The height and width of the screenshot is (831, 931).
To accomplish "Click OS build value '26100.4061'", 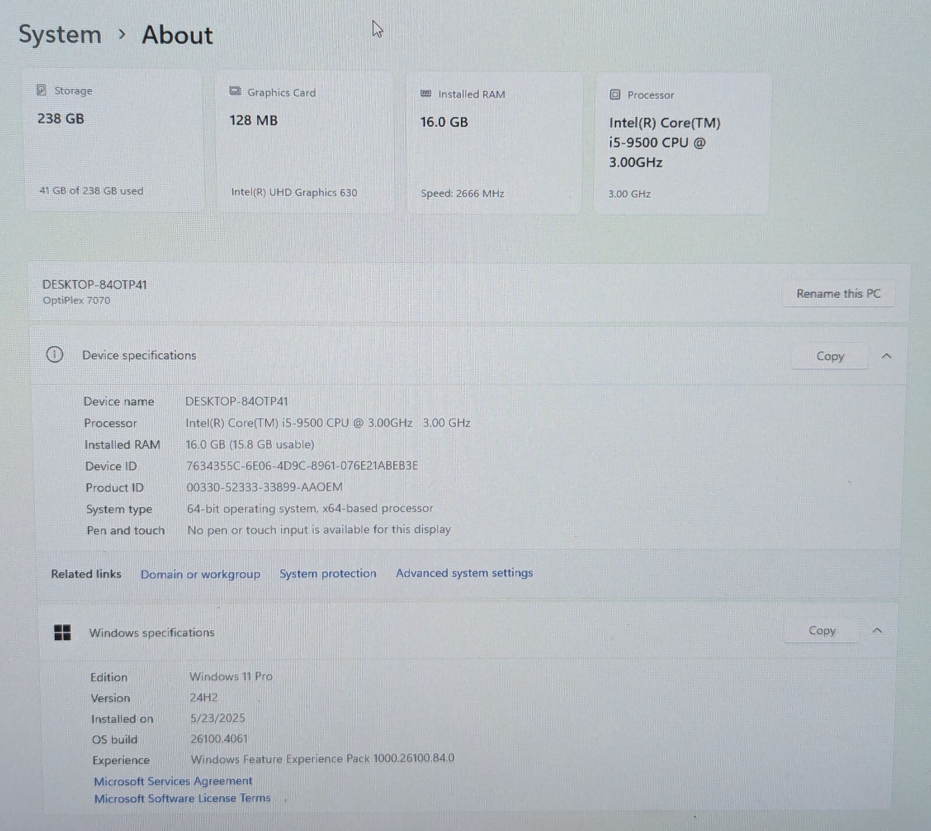I will tap(219, 738).
